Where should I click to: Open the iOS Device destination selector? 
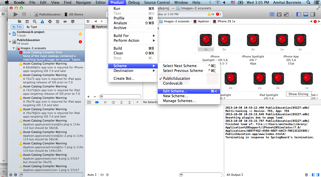[74, 14]
